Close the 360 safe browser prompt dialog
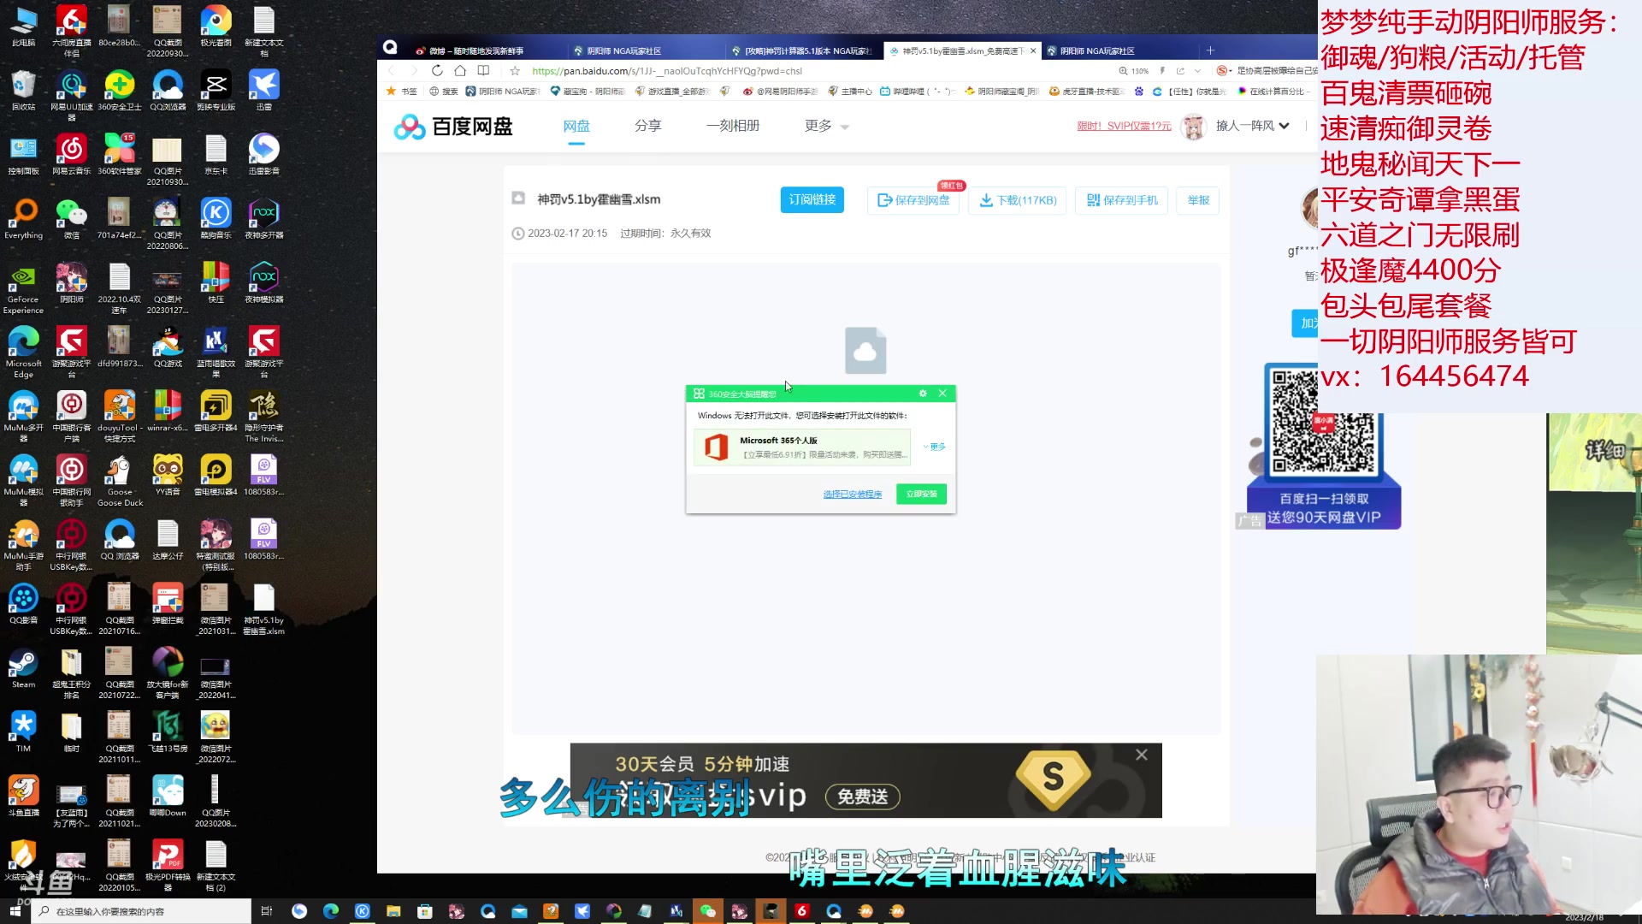Screen dimensions: 1642x924 [942, 394]
